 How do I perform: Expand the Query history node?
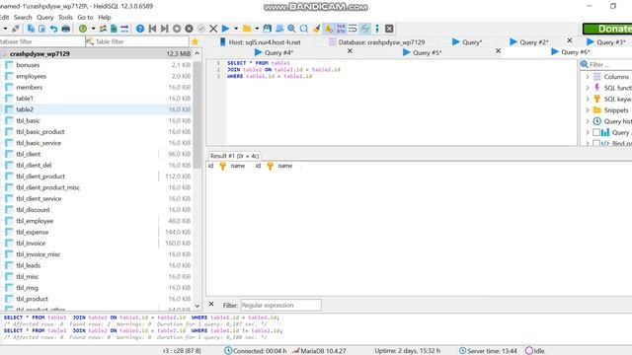tap(588, 121)
